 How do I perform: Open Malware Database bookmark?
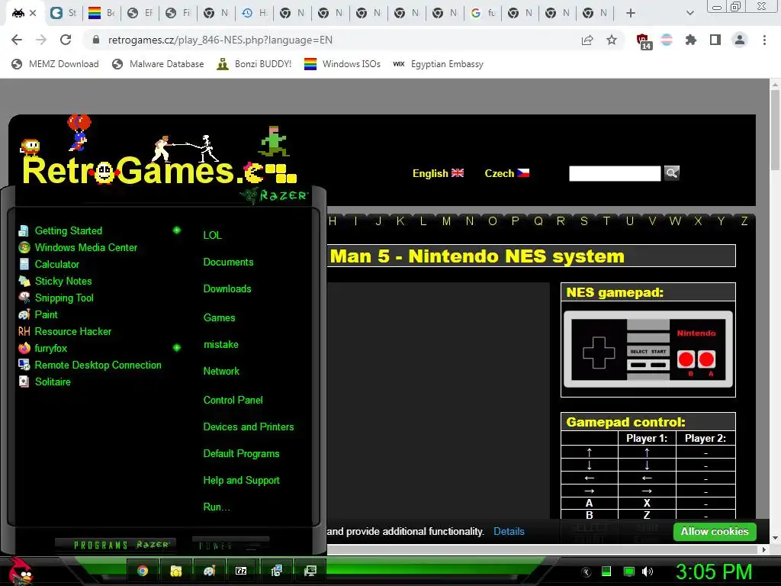click(158, 64)
